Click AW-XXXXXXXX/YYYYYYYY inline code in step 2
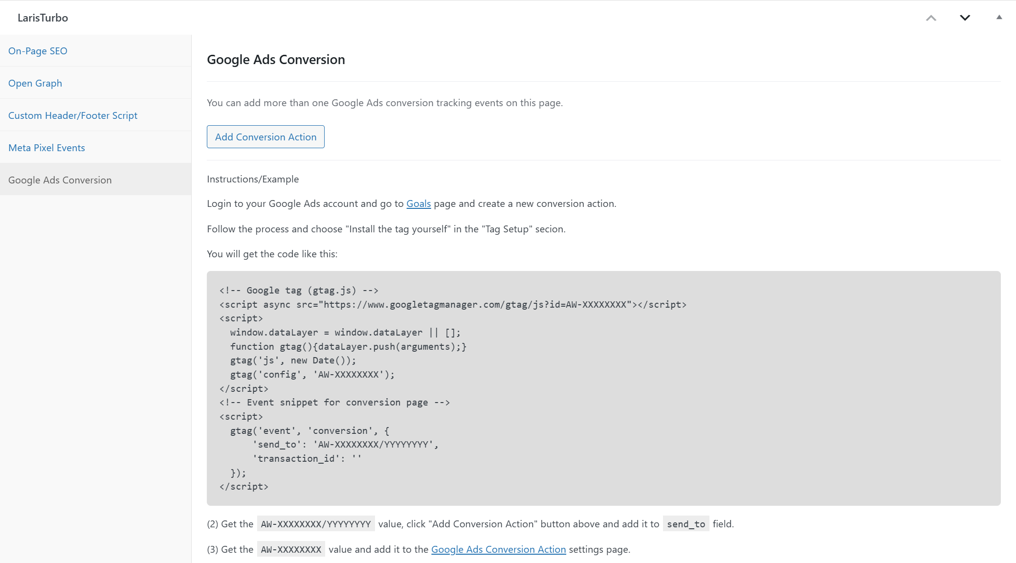Screen dimensions: 1016x563 316,524
